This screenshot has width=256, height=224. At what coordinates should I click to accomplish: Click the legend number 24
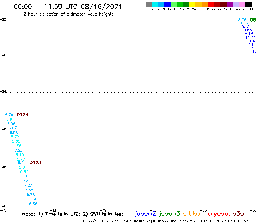coord(194,9)
